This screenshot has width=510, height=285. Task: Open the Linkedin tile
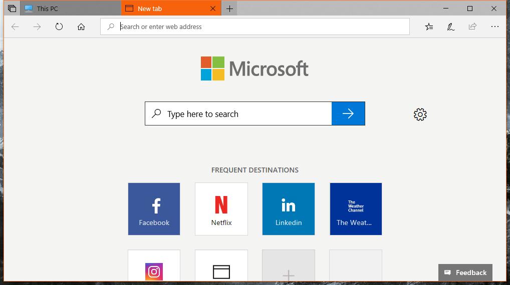click(289, 208)
